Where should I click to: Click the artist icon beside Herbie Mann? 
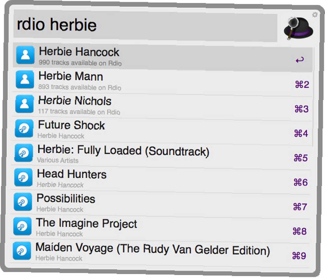coord(25,79)
